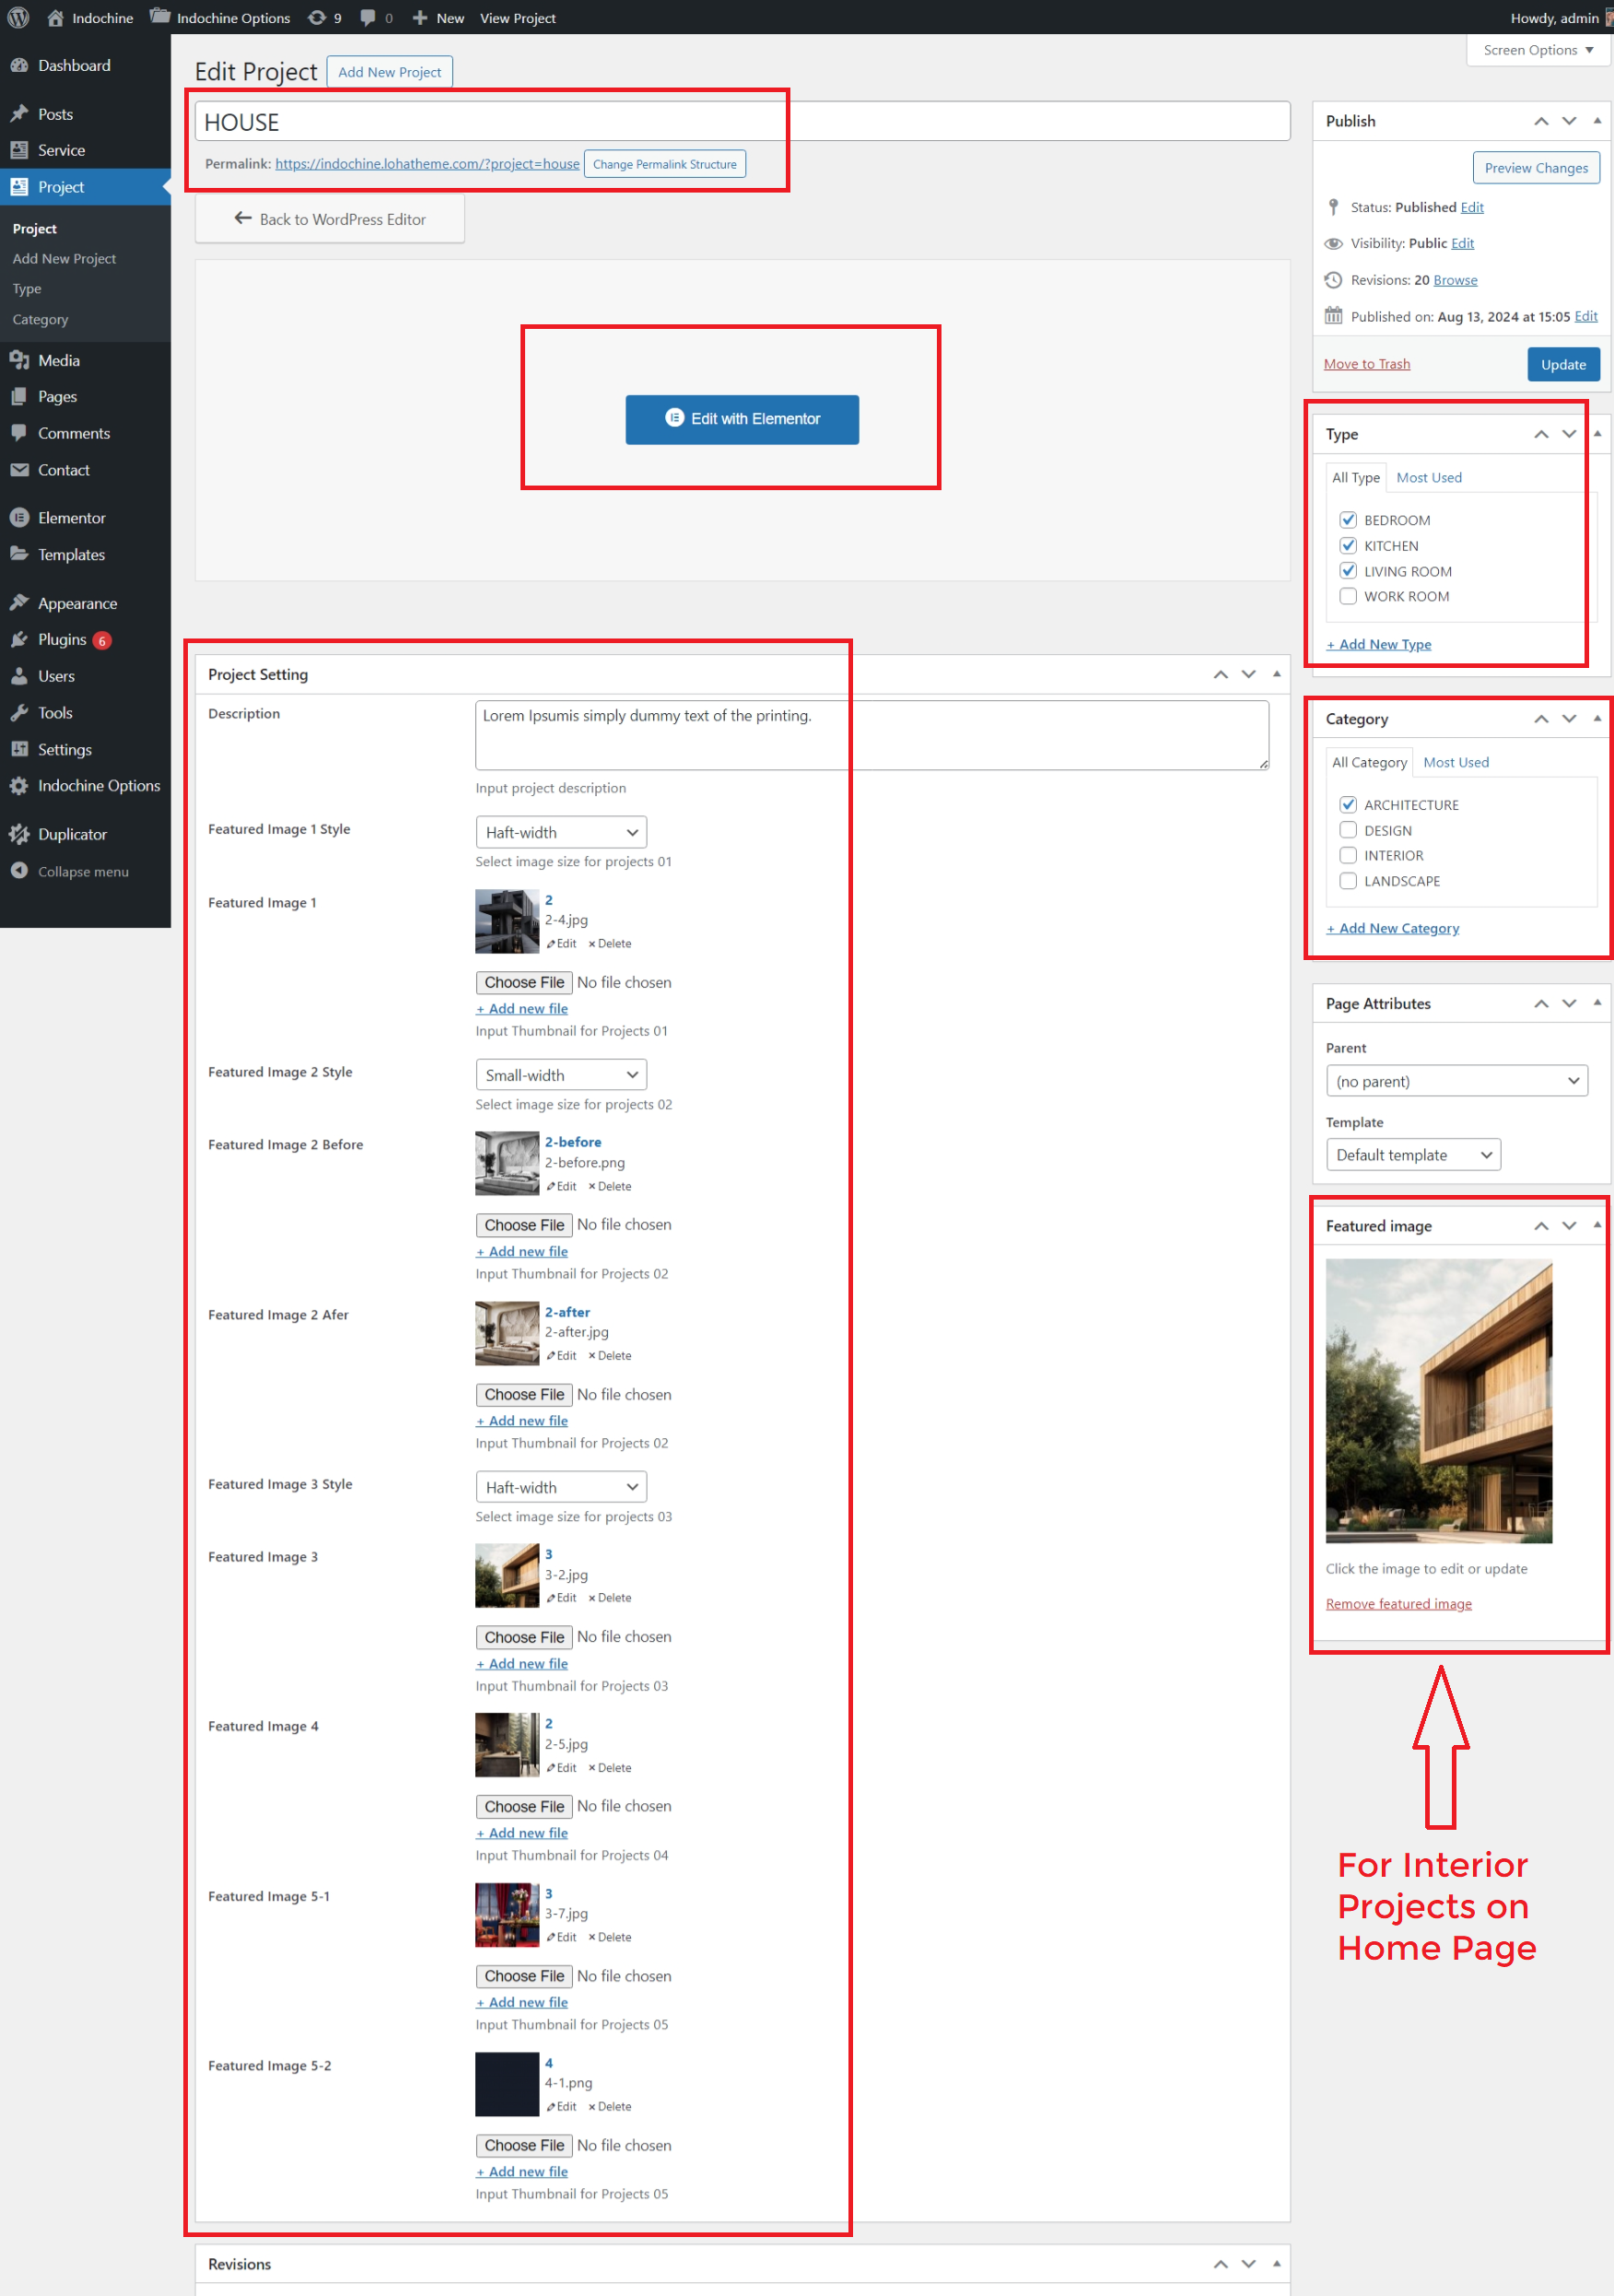Expand the Template dropdown in Page Attributes
1614x2296 pixels.
point(1412,1154)
